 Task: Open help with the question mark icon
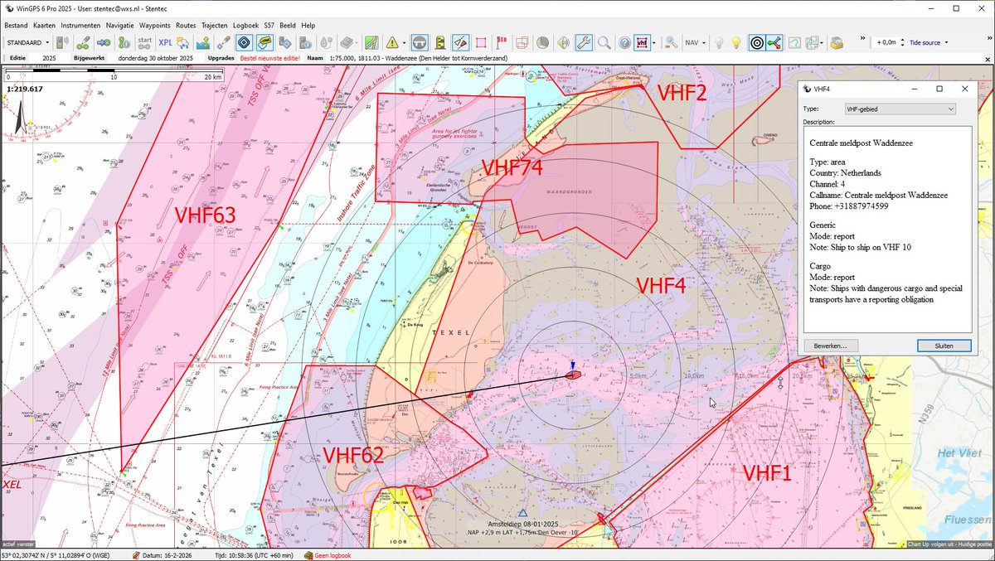(624, 42)
